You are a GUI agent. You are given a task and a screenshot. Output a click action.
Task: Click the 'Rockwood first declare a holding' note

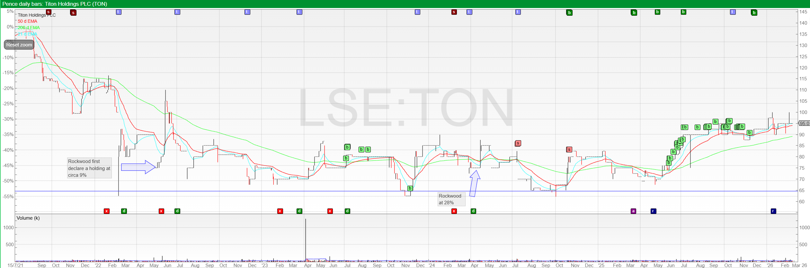coord(89,168)
